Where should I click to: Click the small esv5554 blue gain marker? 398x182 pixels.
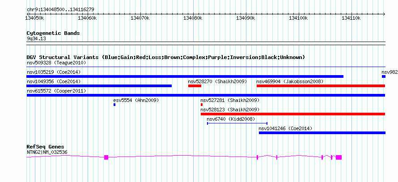tap(114, 105)
